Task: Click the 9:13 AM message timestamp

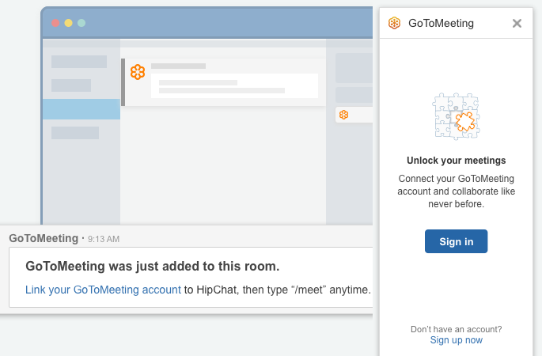Action: point(104,239)
